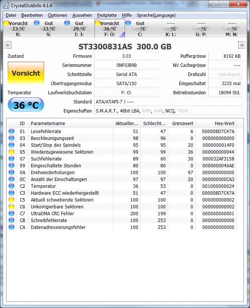The width and height of the screenshot is (250, 308).
Task: Click the 36 °C temperature indicator
Action: tap(26, 105)
